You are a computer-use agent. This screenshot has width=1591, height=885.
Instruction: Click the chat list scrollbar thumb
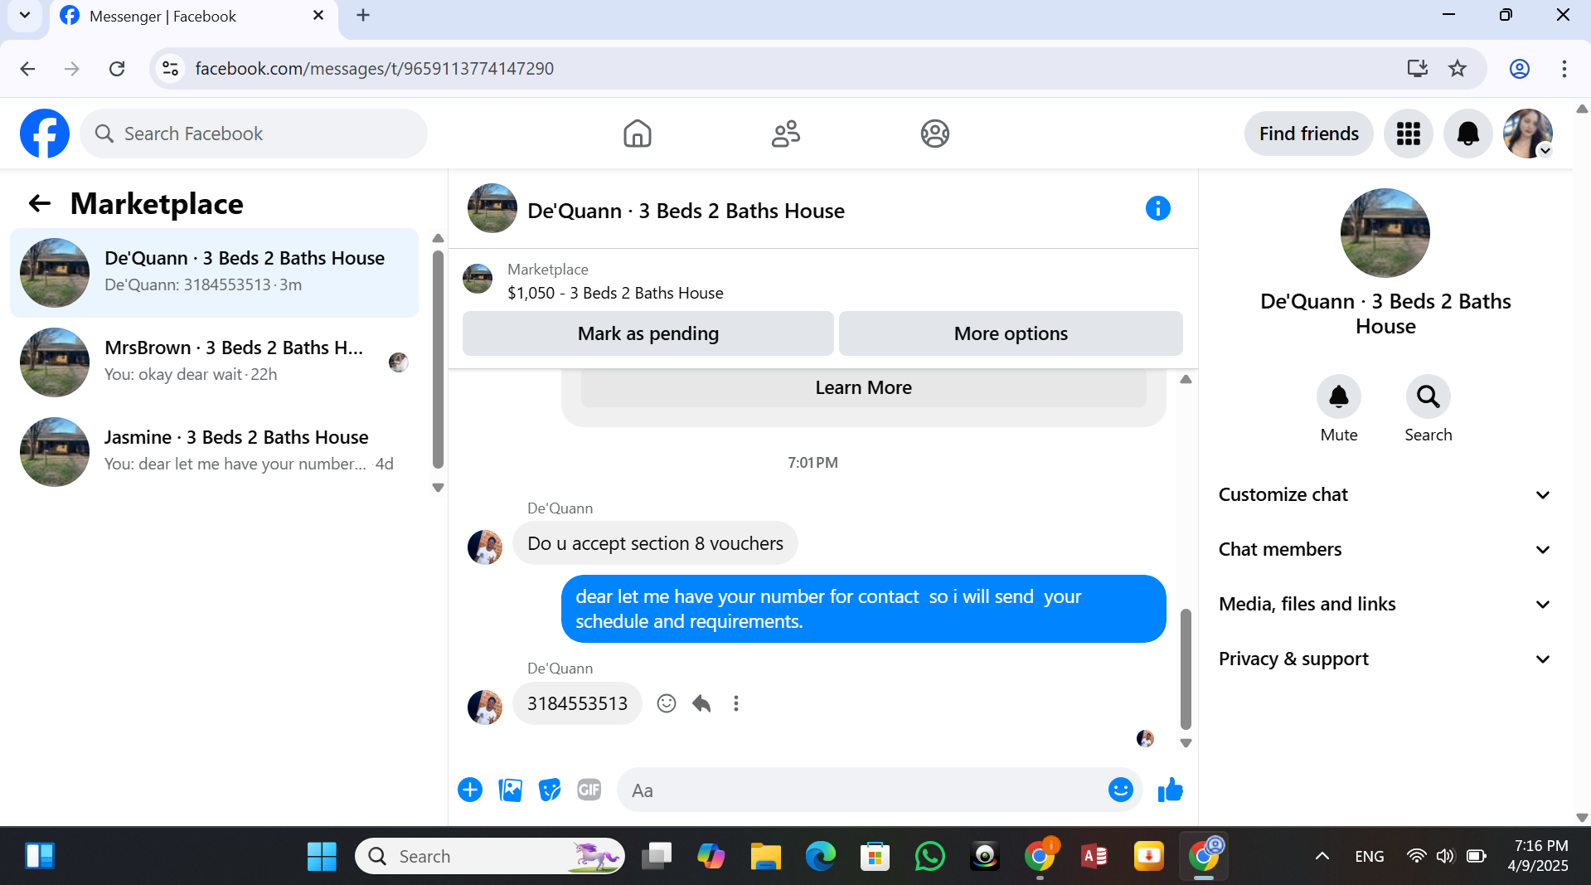pyautogui.click(x=438, y=359)
